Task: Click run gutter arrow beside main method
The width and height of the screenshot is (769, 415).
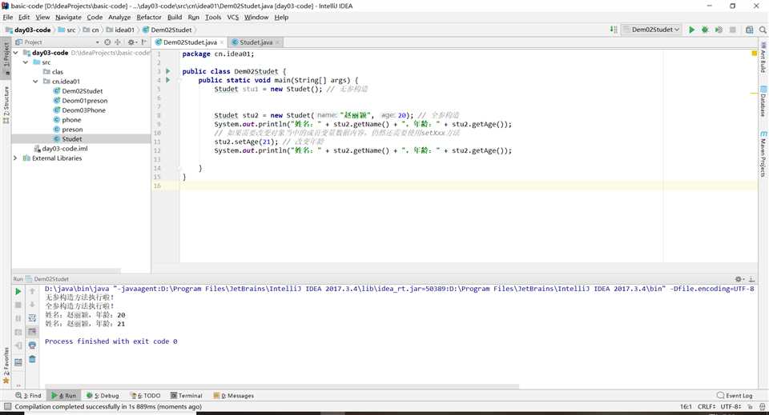Action: (168, 80)
